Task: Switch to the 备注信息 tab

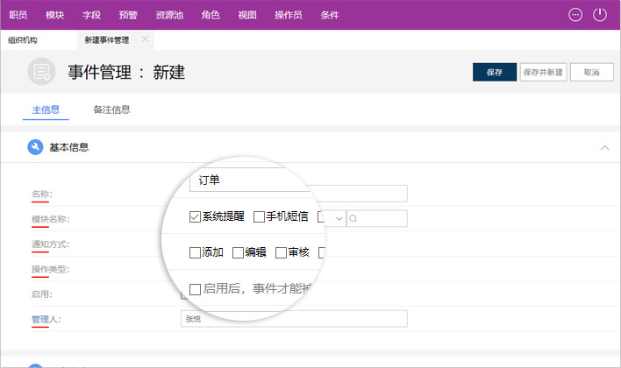Action: coord(111,110)
